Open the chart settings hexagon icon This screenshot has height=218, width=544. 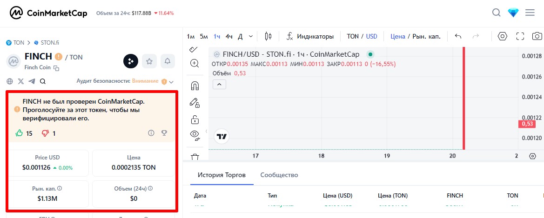click(x=503, y=36)
